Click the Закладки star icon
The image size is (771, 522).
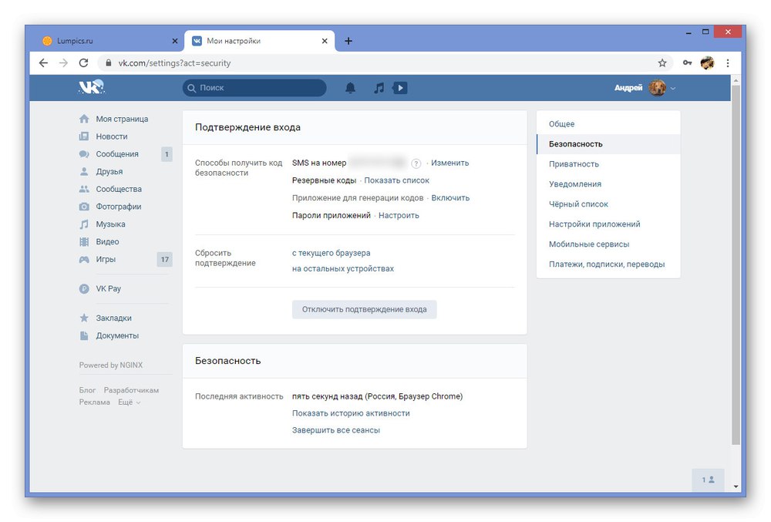(83, 318)
